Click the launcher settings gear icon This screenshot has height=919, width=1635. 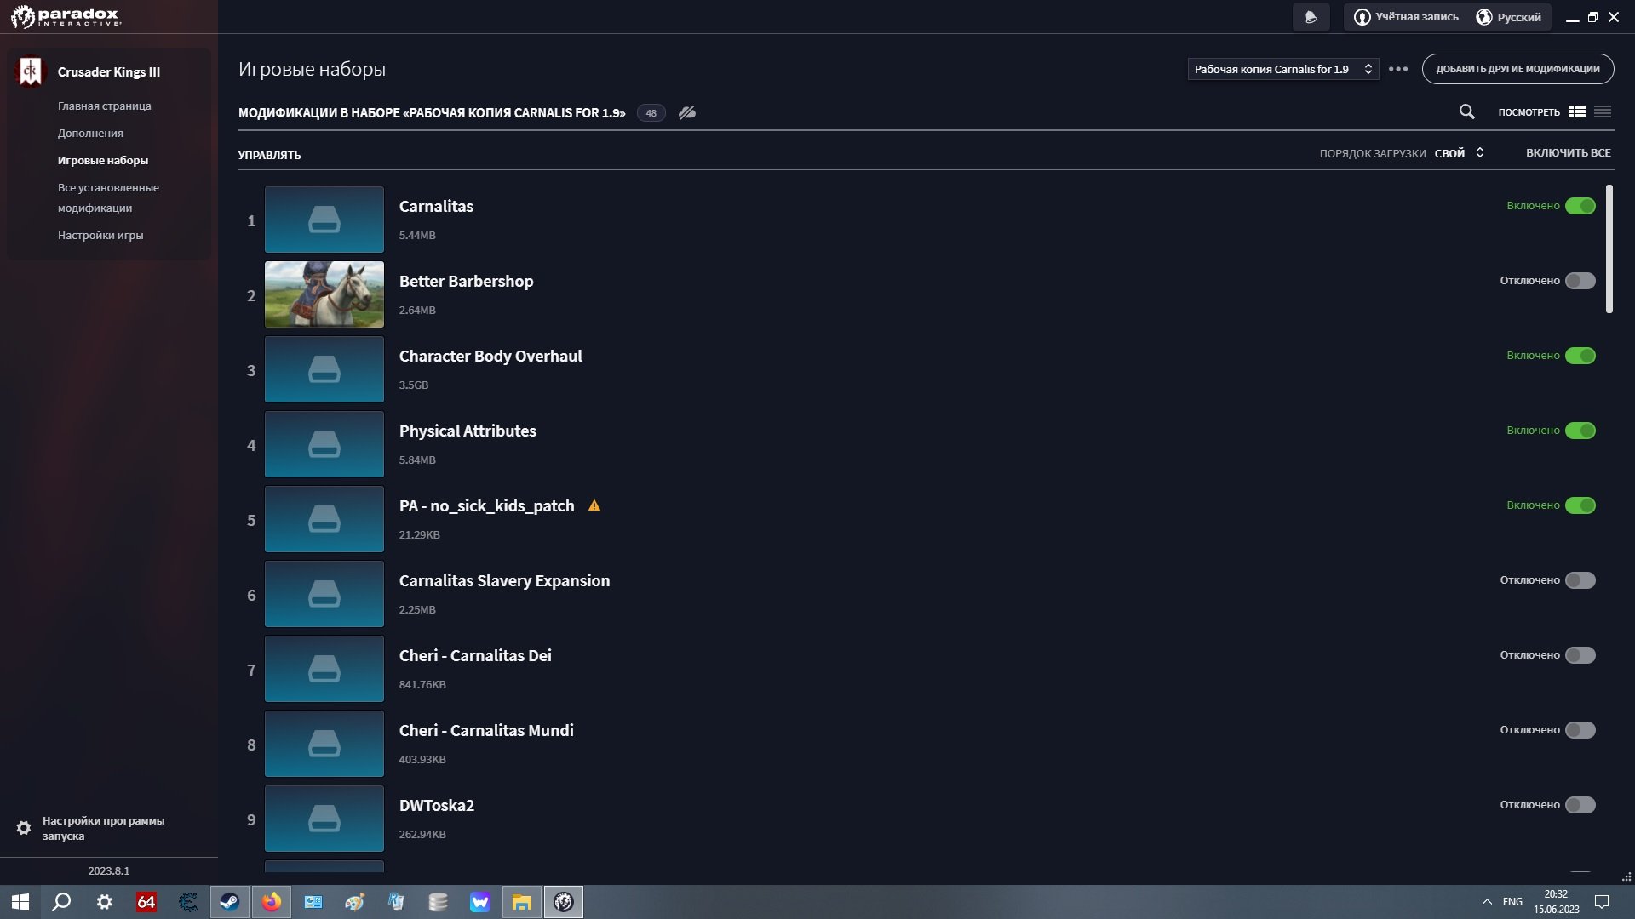(24, 828)
